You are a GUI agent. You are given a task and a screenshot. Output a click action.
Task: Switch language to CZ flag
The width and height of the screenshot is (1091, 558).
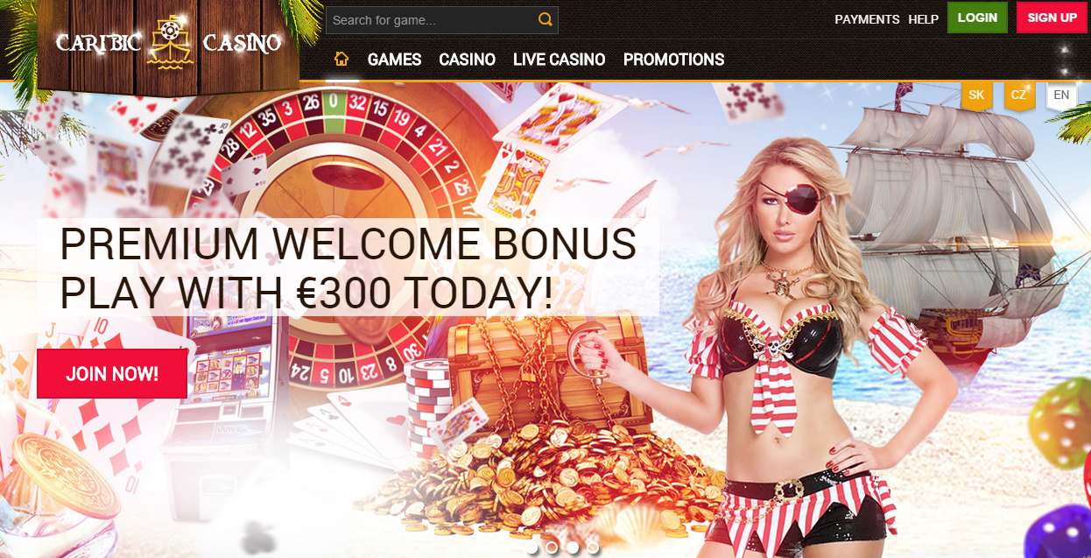pyautogui.click(x=1019, y=95)
